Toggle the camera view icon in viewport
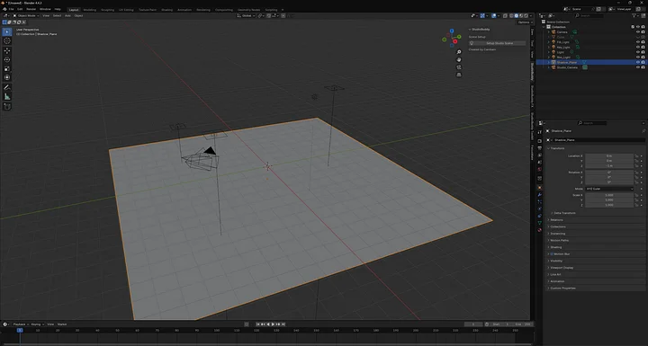 coord(459,67)
